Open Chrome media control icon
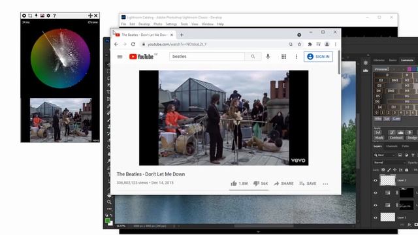Viewport: 418px width, 235px height. tap(318, 44)
